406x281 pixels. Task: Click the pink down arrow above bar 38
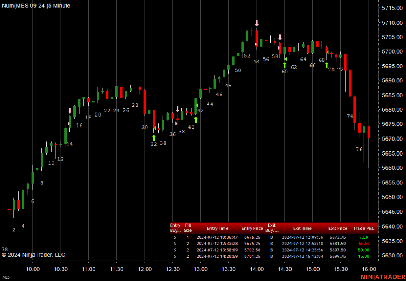(x=177, y=109)
